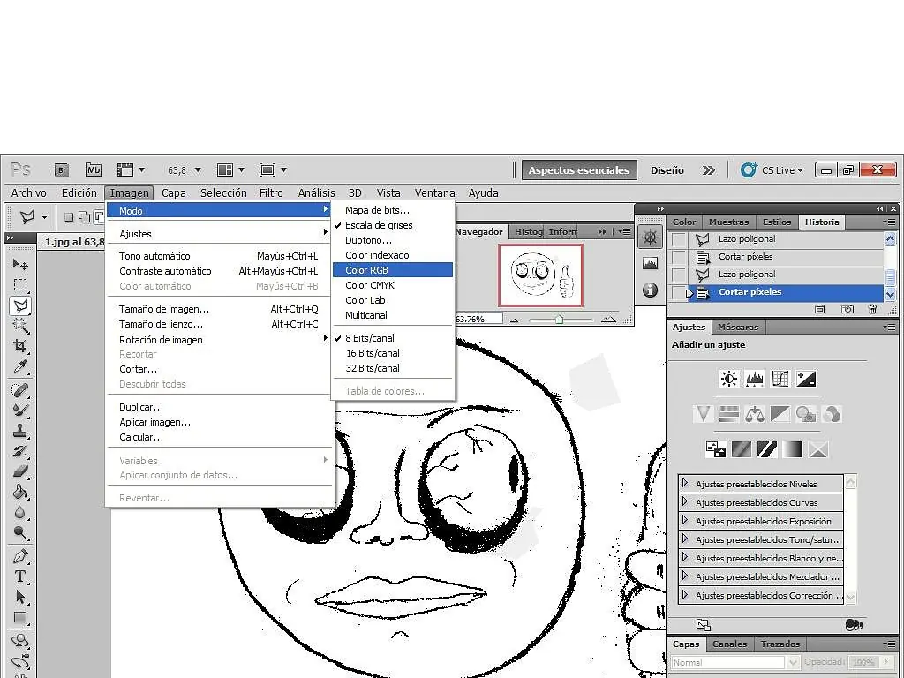Select the Type tool

click(x=20, y=576)
